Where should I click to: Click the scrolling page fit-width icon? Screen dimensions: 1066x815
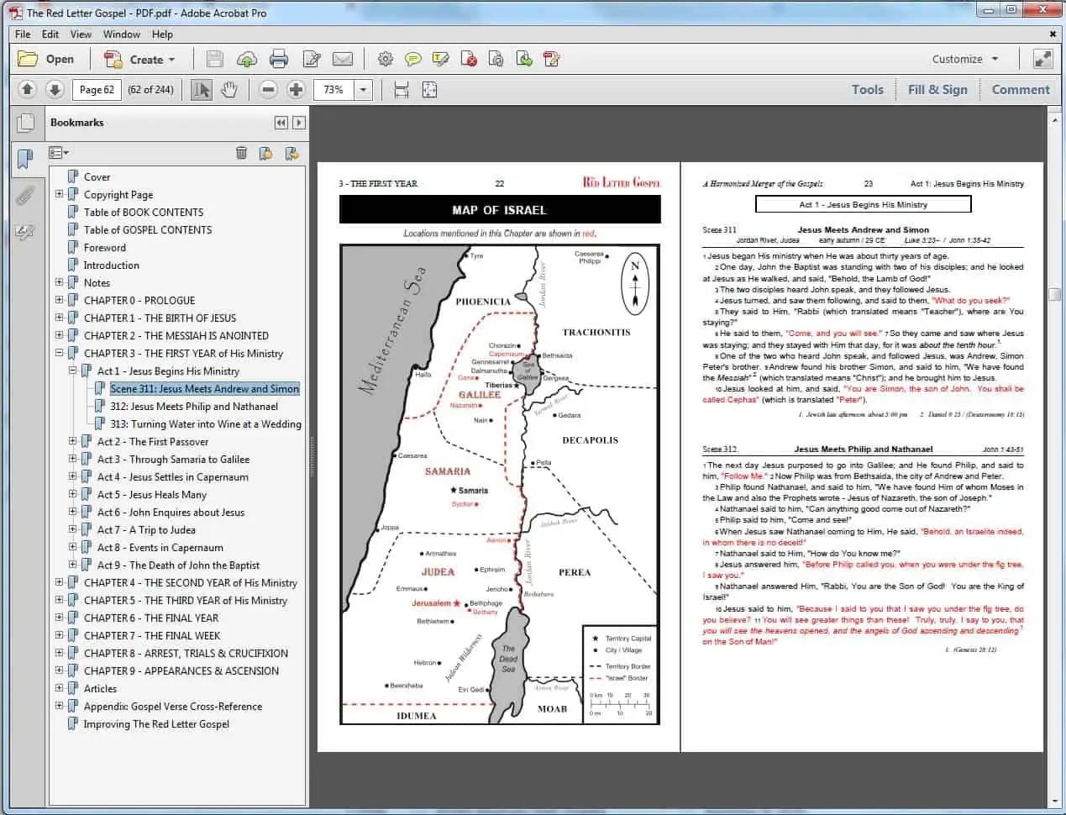[402, 89]
